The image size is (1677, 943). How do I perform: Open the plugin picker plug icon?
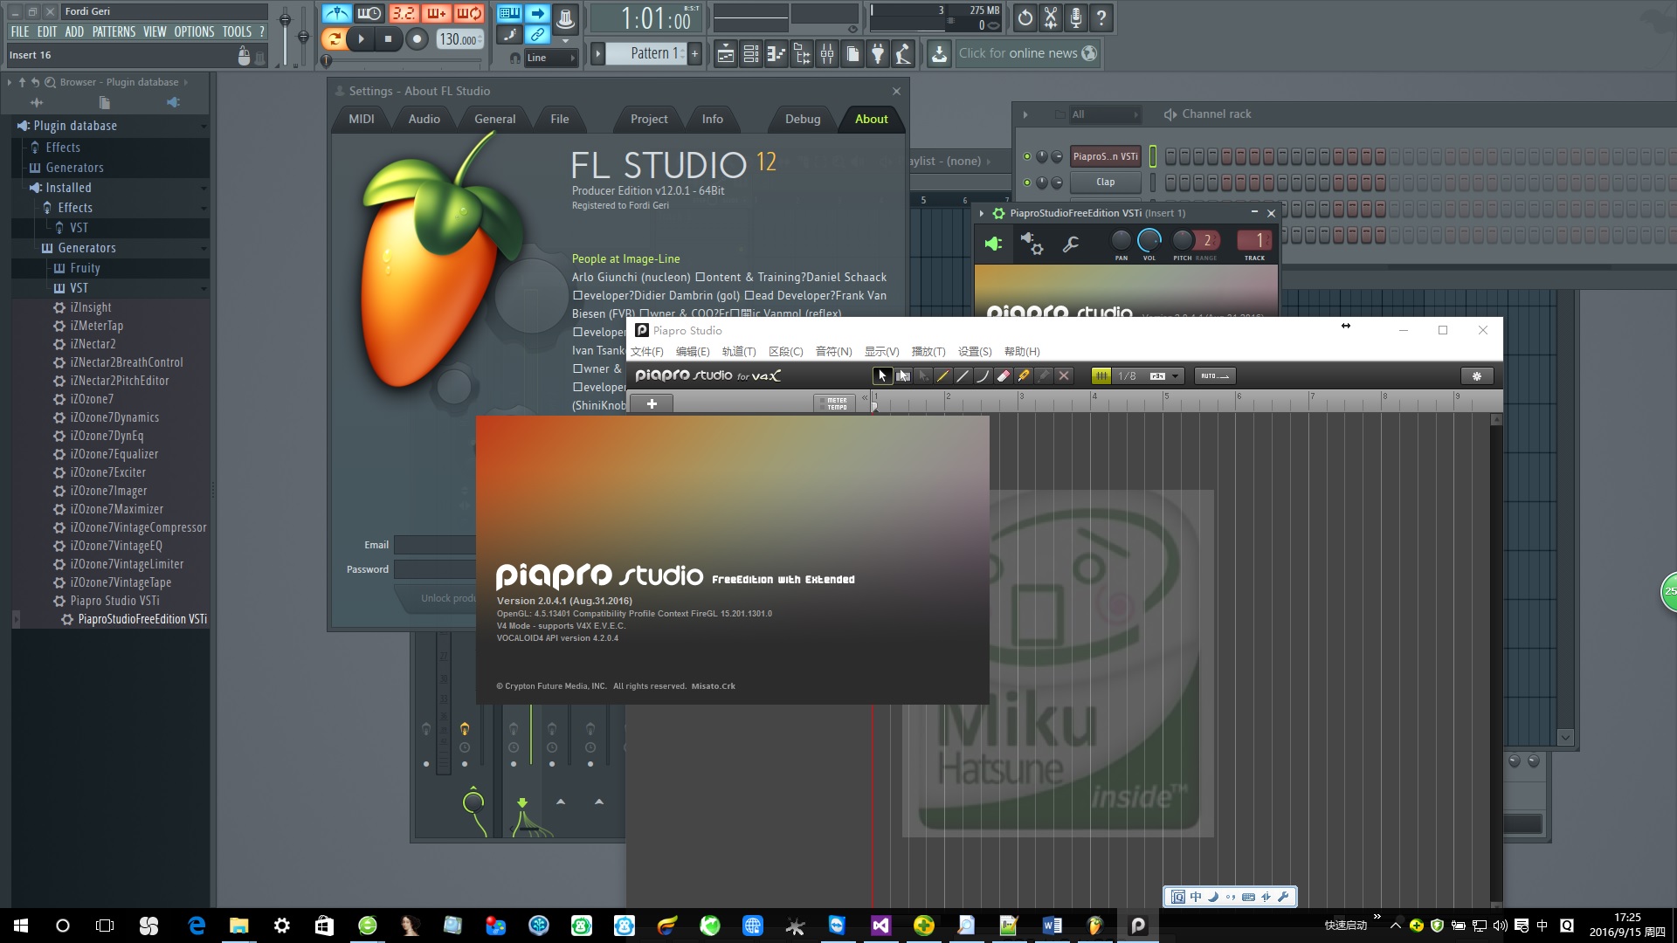tap(878, 54)
